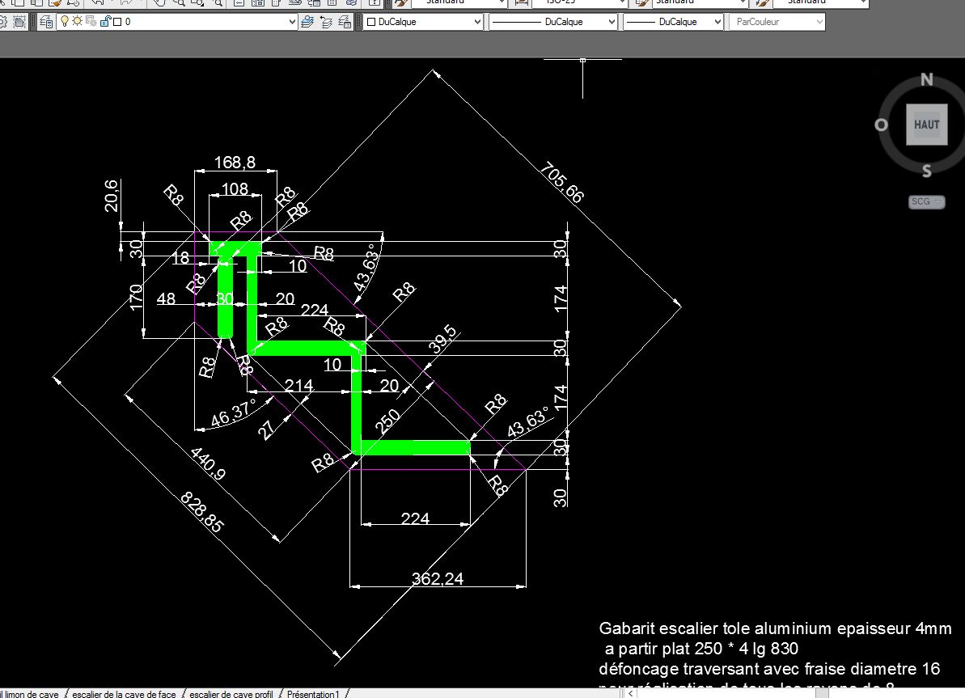Toggle the layer lock padlock icon
Viewport: 965px width, 698px height.
[x=104, y=22]
